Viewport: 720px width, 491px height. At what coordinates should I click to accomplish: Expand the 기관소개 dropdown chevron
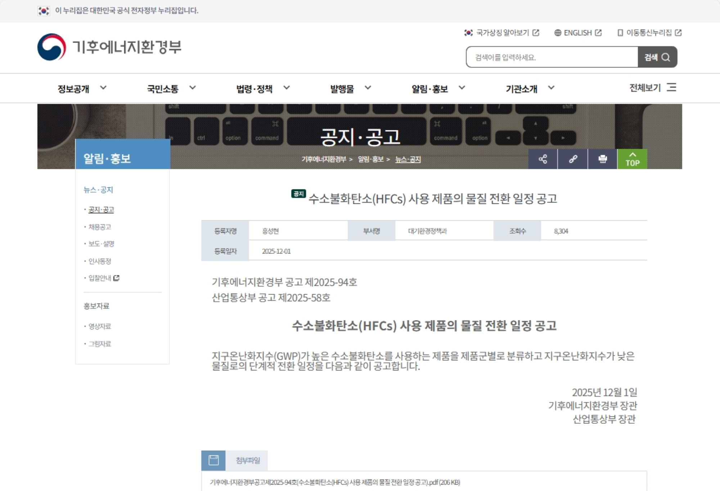[551, 88]
